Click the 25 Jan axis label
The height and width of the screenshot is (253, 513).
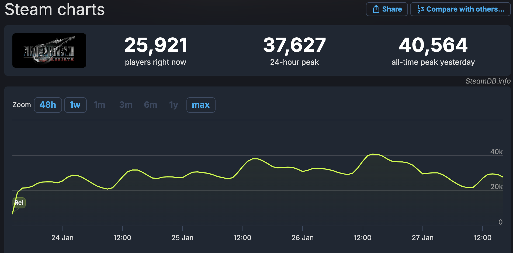(x=182, y=238)
